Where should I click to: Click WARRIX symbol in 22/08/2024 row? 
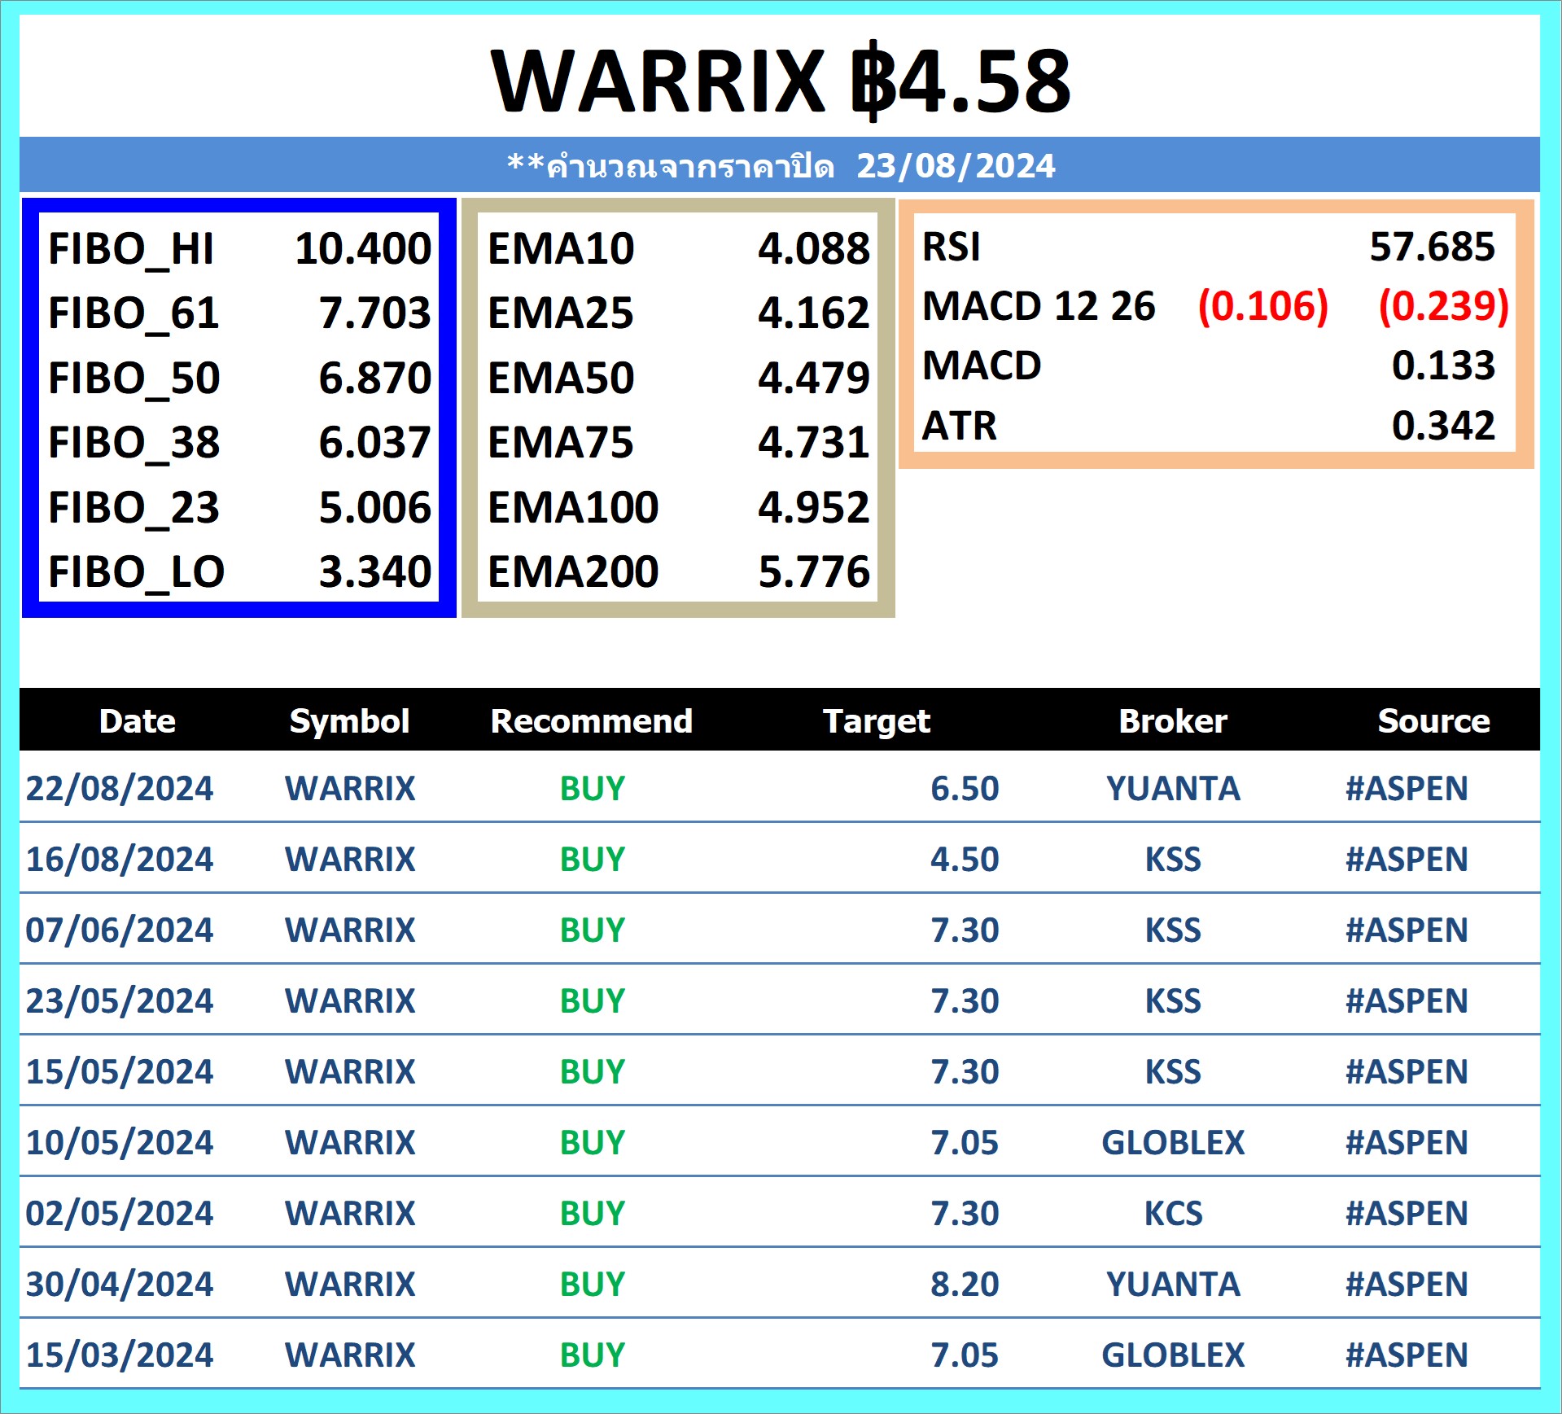click(x=350, y=789)
